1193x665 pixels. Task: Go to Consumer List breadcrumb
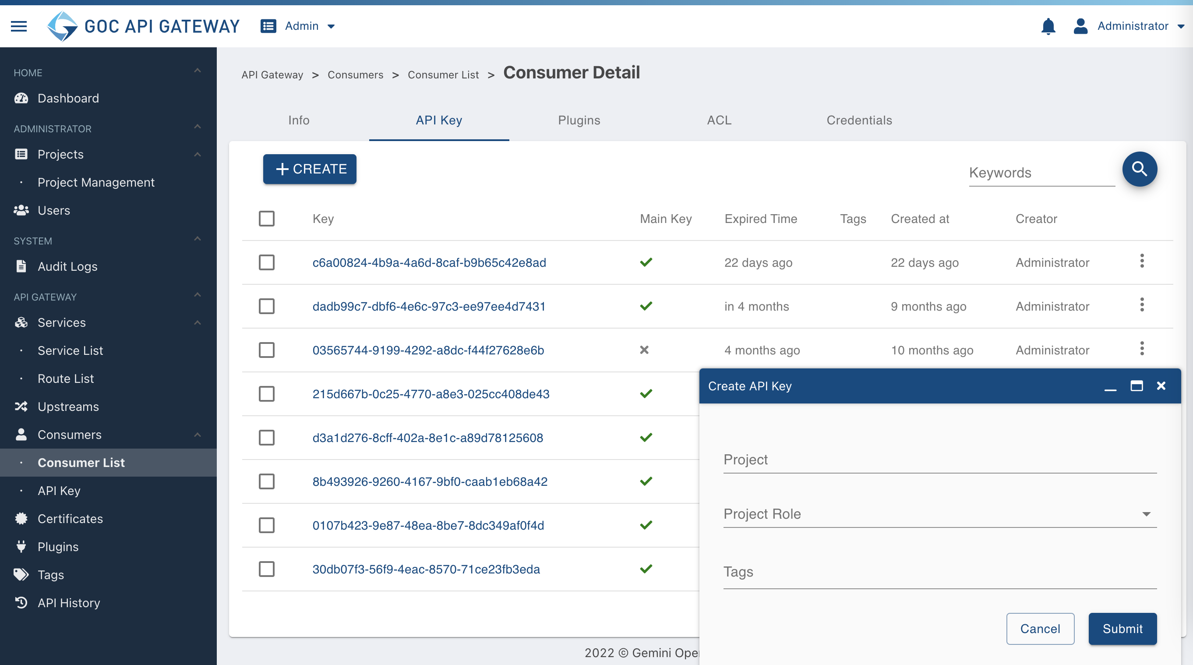pos(443,75)
